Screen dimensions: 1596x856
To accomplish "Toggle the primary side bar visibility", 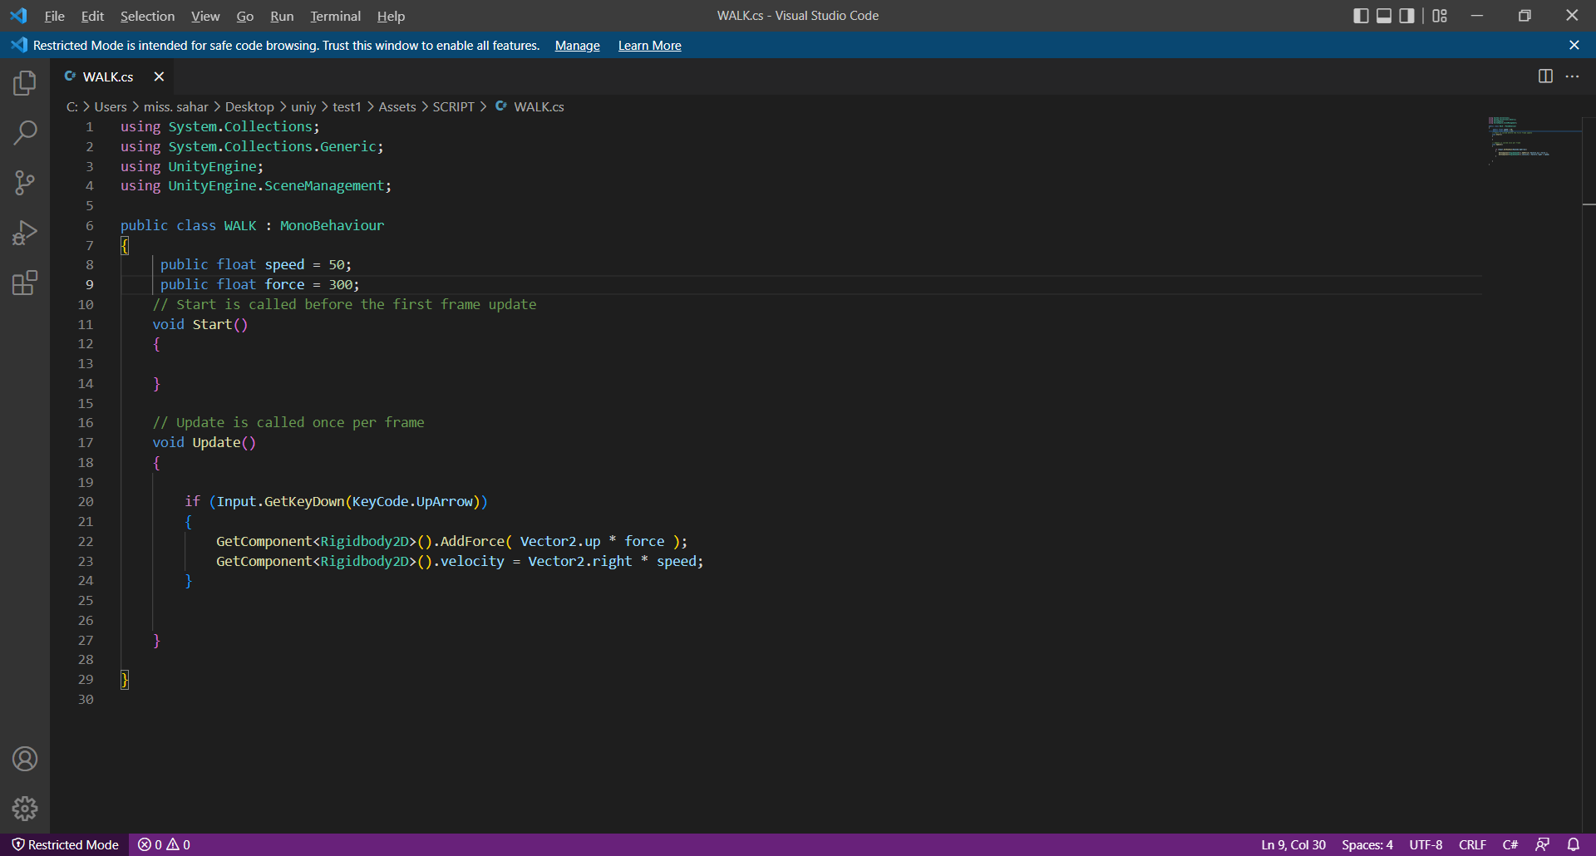I will (1361, 15).
